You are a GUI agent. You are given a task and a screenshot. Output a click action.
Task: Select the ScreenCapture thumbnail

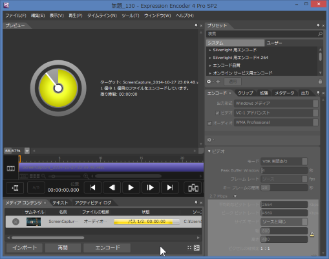point(34,221)
